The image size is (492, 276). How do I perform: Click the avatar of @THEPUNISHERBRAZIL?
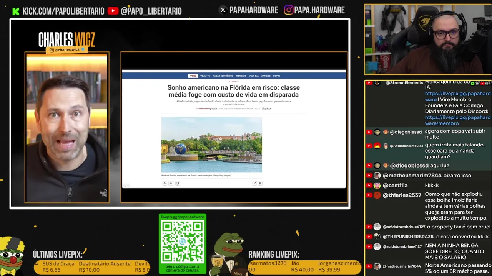(377, 237)
